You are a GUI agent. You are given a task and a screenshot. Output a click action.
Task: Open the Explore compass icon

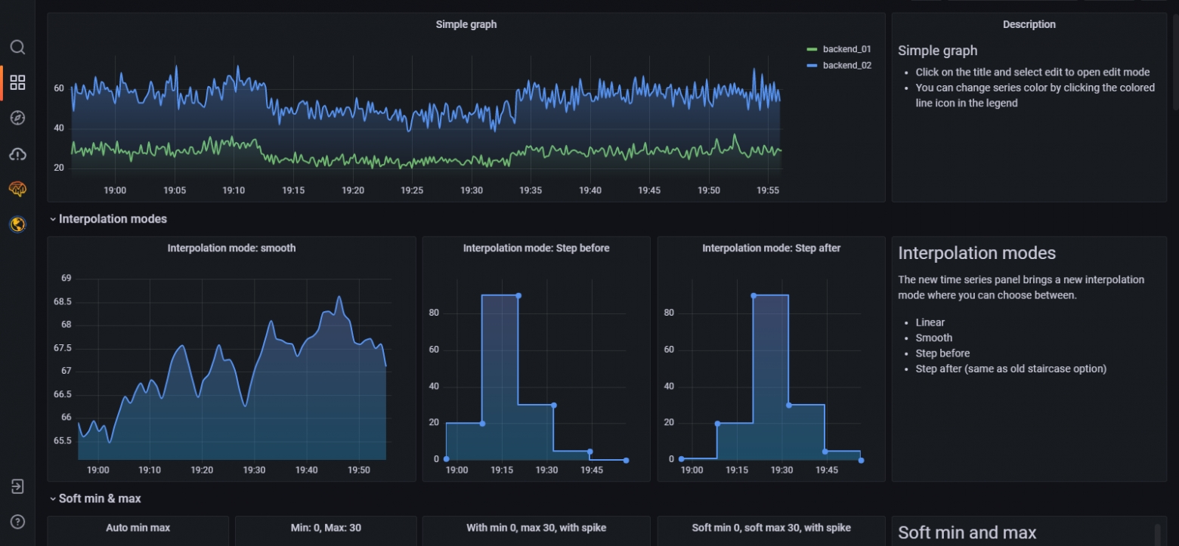coord(17,118)
